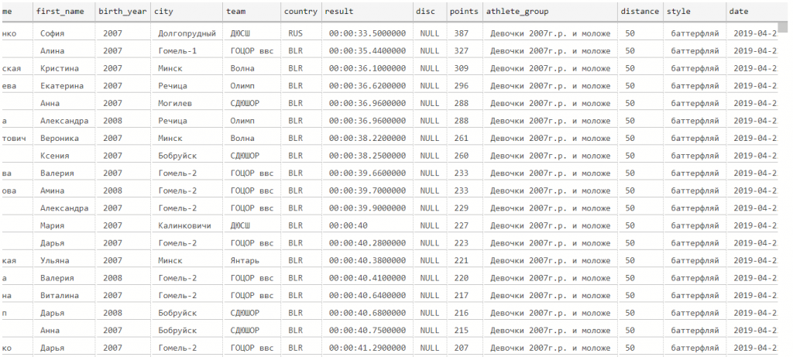
Task: Click the name cell Мария
Action: tap(52, 225)
